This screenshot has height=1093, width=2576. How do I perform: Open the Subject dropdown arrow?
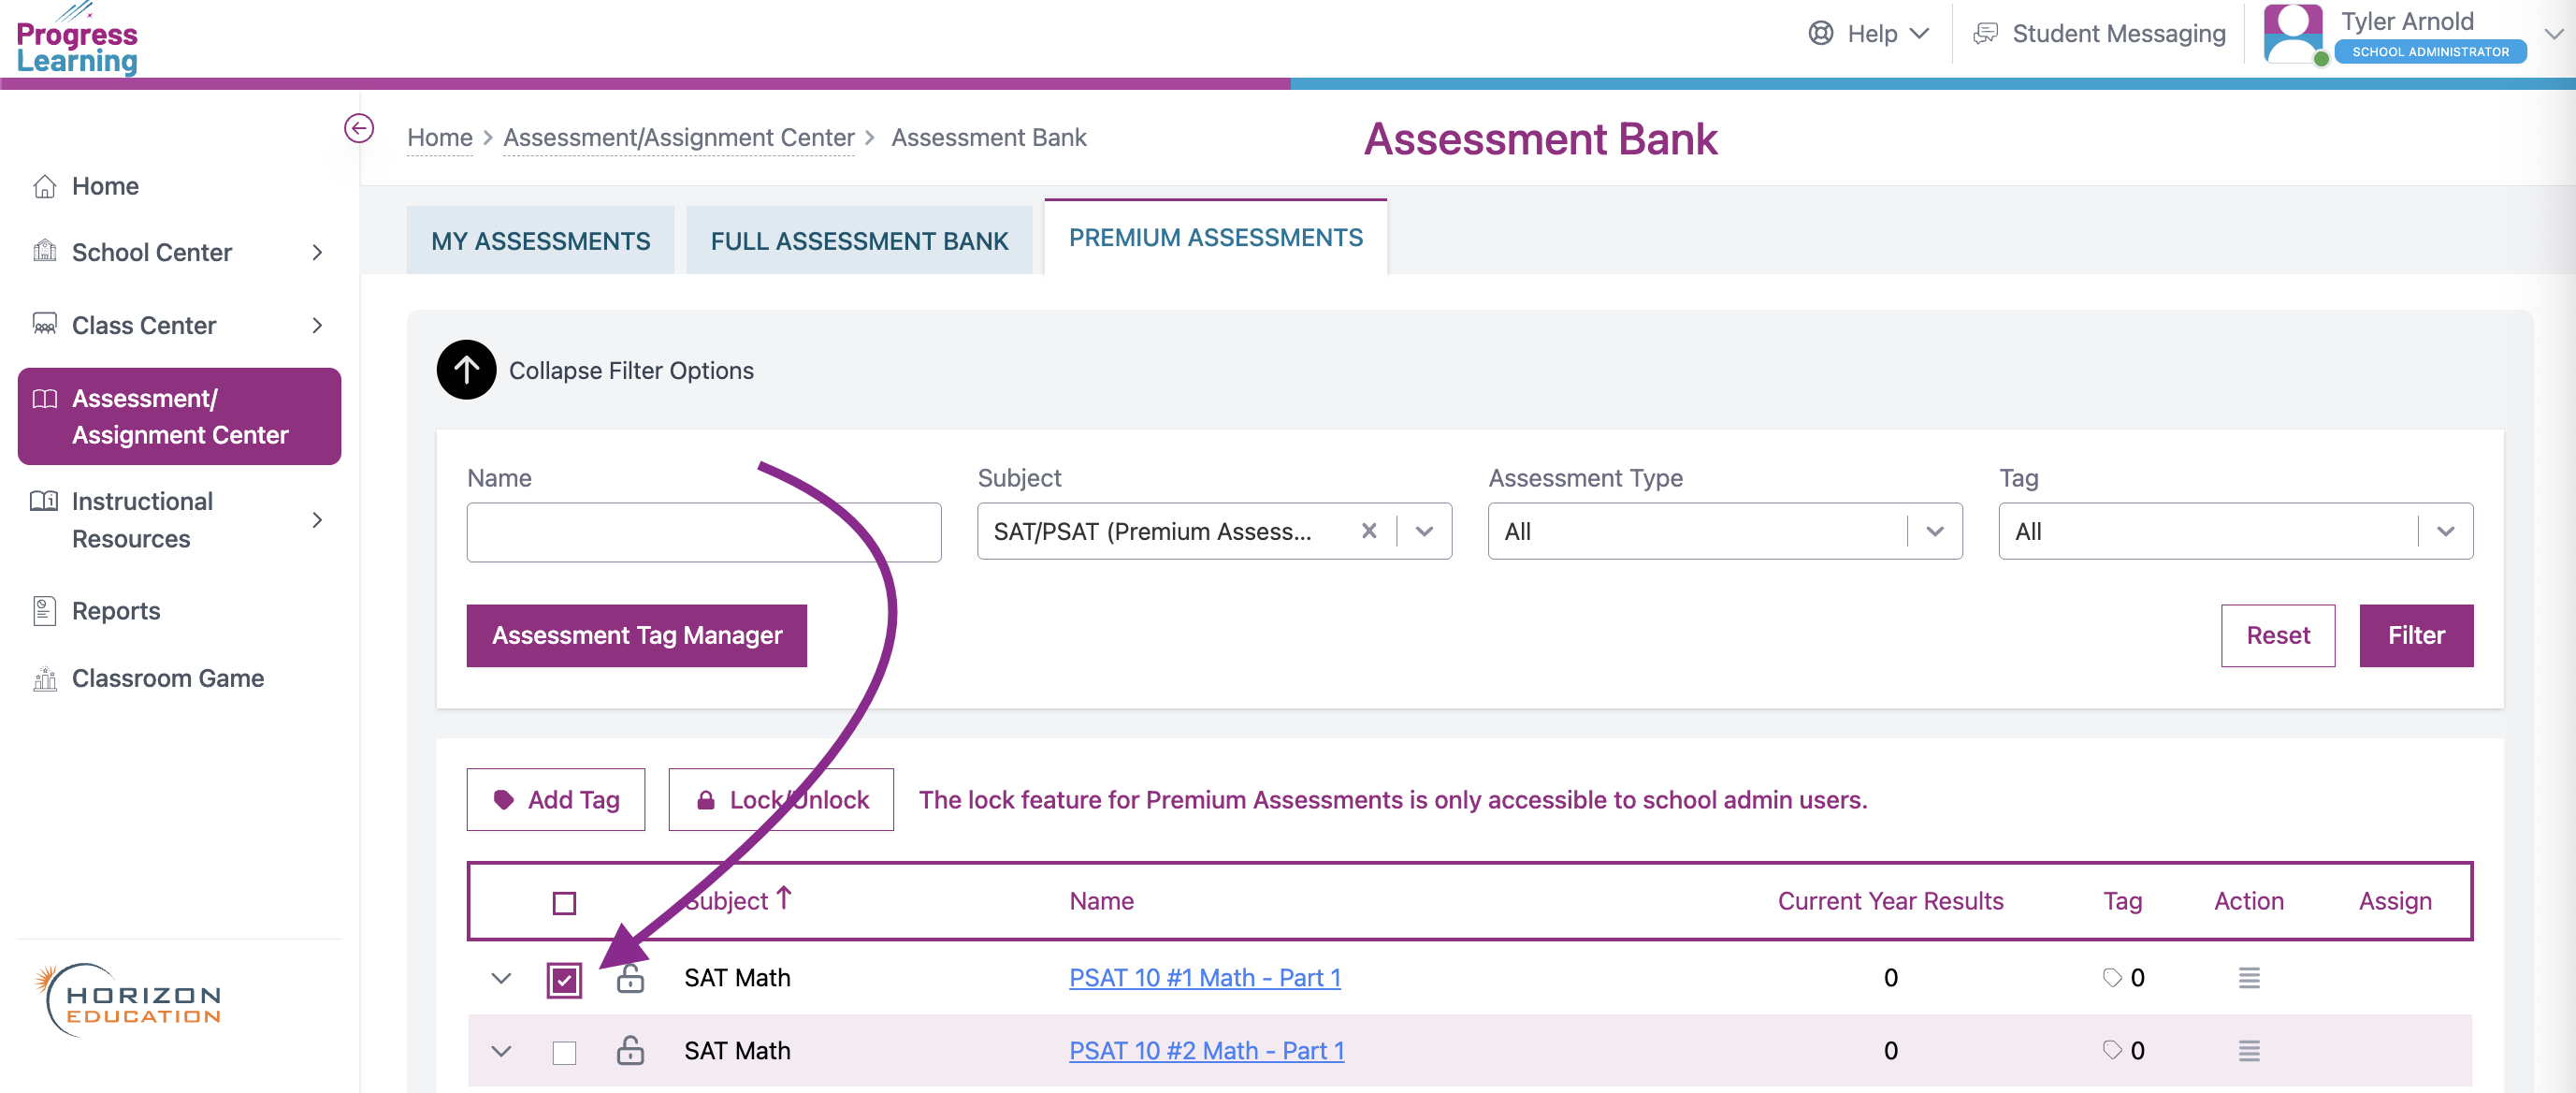pos(1425,531)
